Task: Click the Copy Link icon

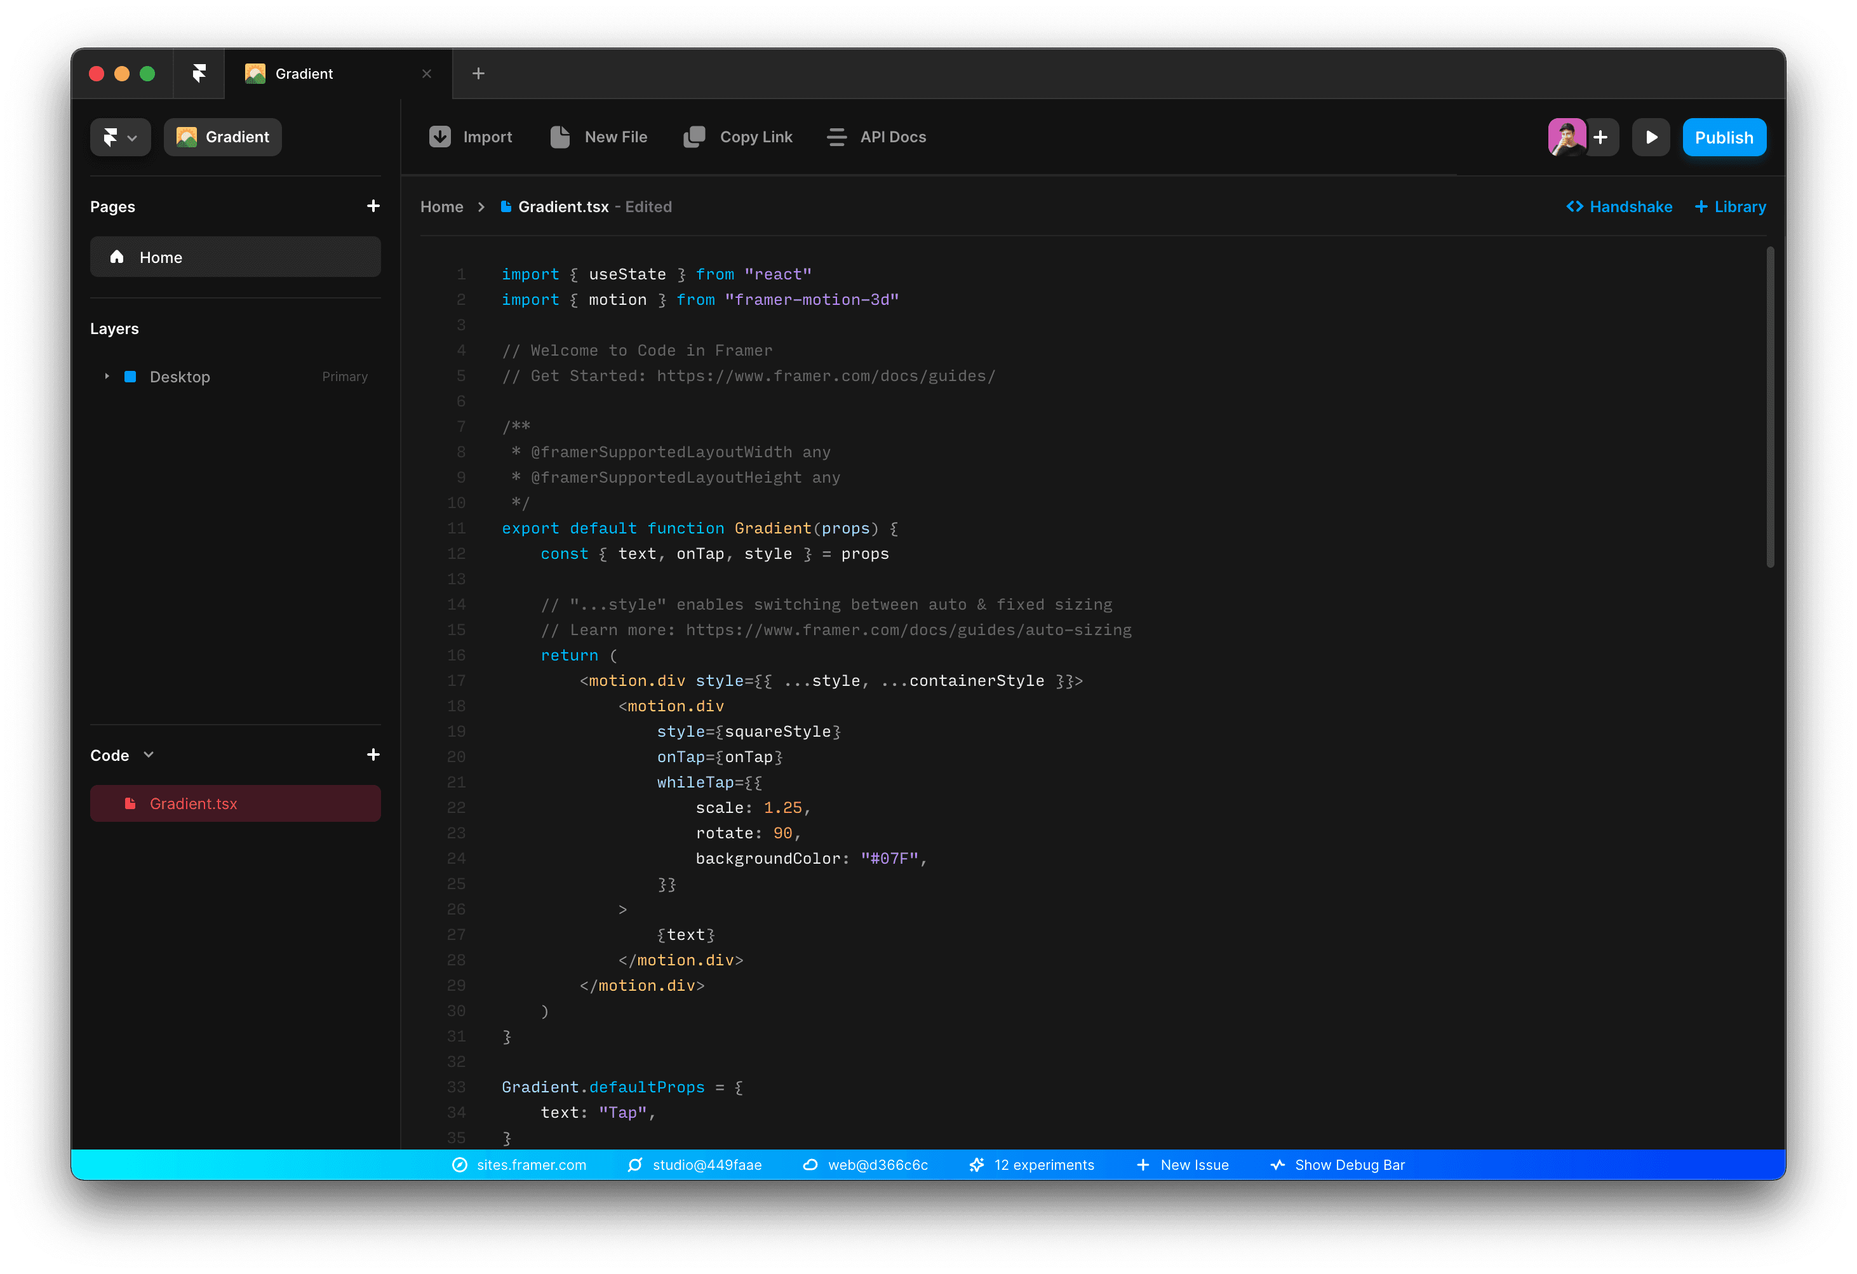Action: coord(694,137)
